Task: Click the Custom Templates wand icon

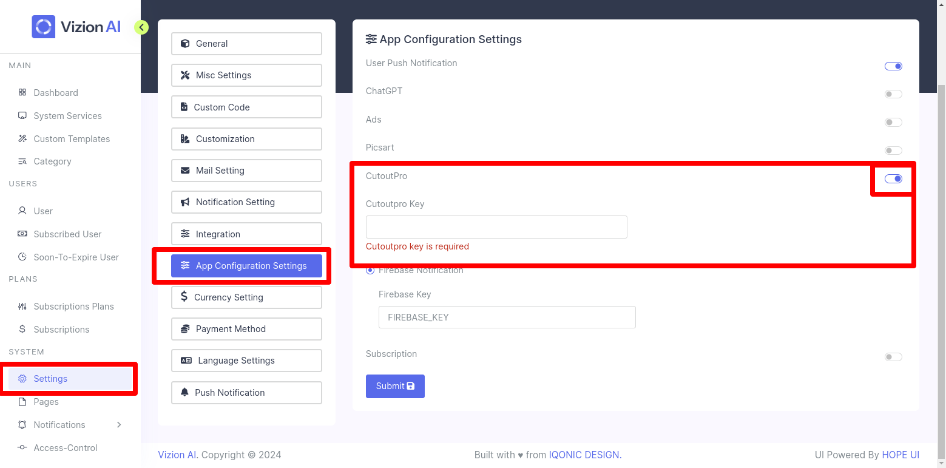Action: [x=22, y=139]
